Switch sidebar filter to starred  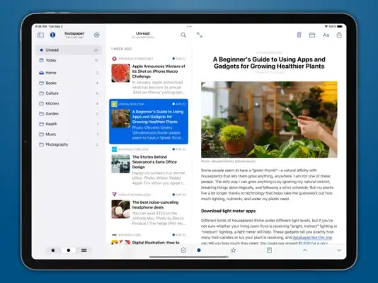53,250
